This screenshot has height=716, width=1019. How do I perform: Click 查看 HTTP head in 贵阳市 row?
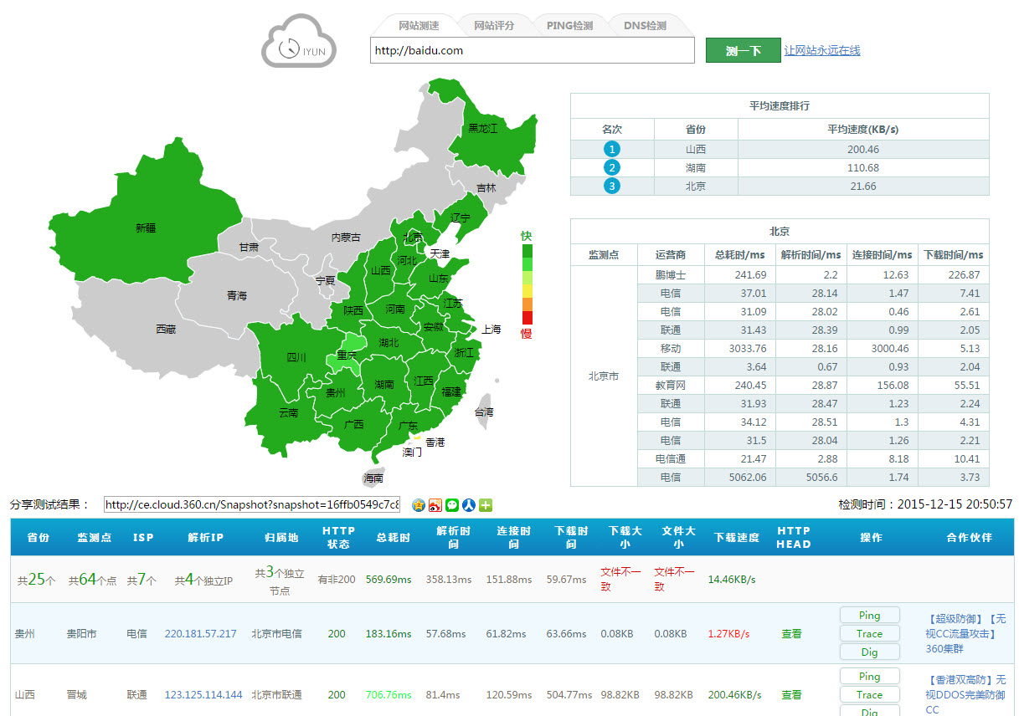pos(791,634)
